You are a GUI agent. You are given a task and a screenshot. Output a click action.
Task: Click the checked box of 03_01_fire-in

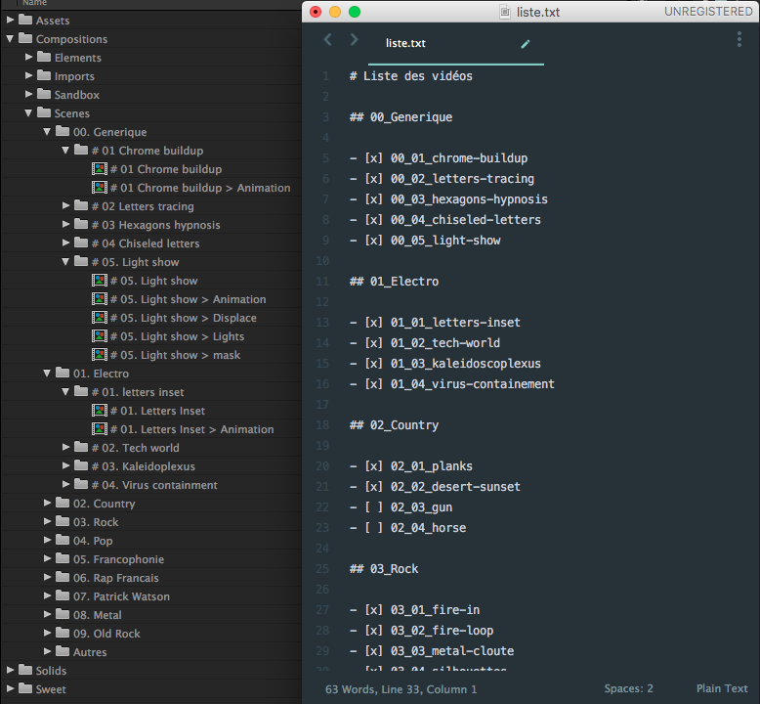[374, 610]
